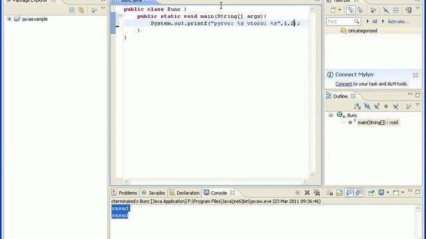
Task: Click the New Task icon in Task List
Action: 333,11
